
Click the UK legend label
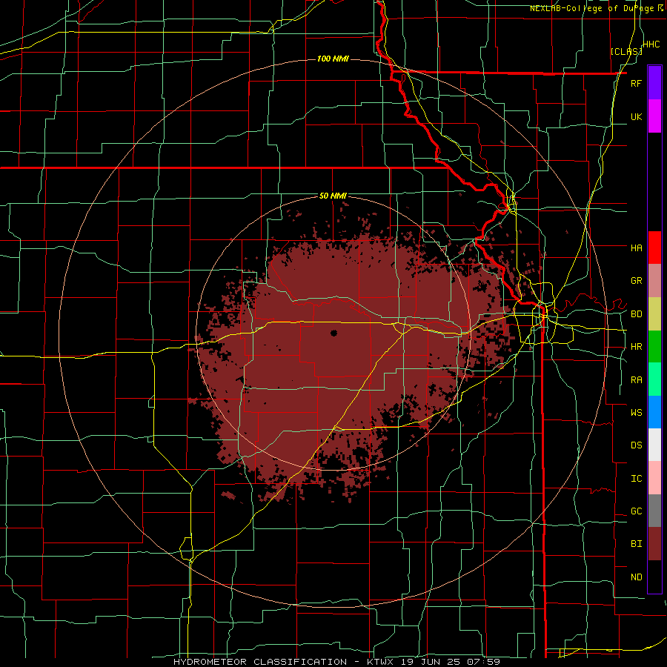pos(636,116)
